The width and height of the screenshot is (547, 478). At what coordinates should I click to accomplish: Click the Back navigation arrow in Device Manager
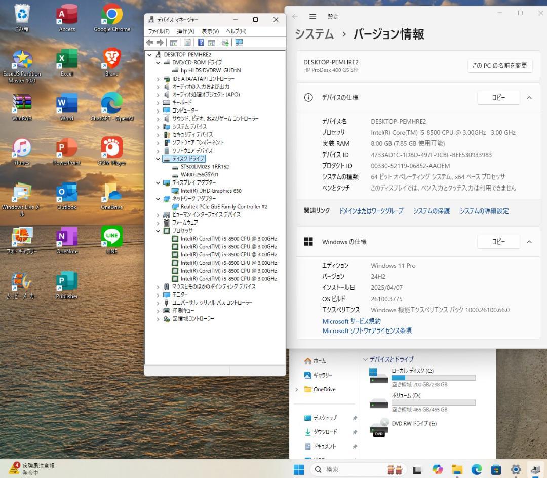point(149,42)
